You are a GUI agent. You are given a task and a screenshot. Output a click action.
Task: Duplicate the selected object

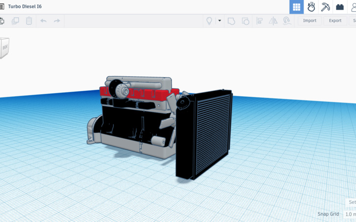point(15,21)
